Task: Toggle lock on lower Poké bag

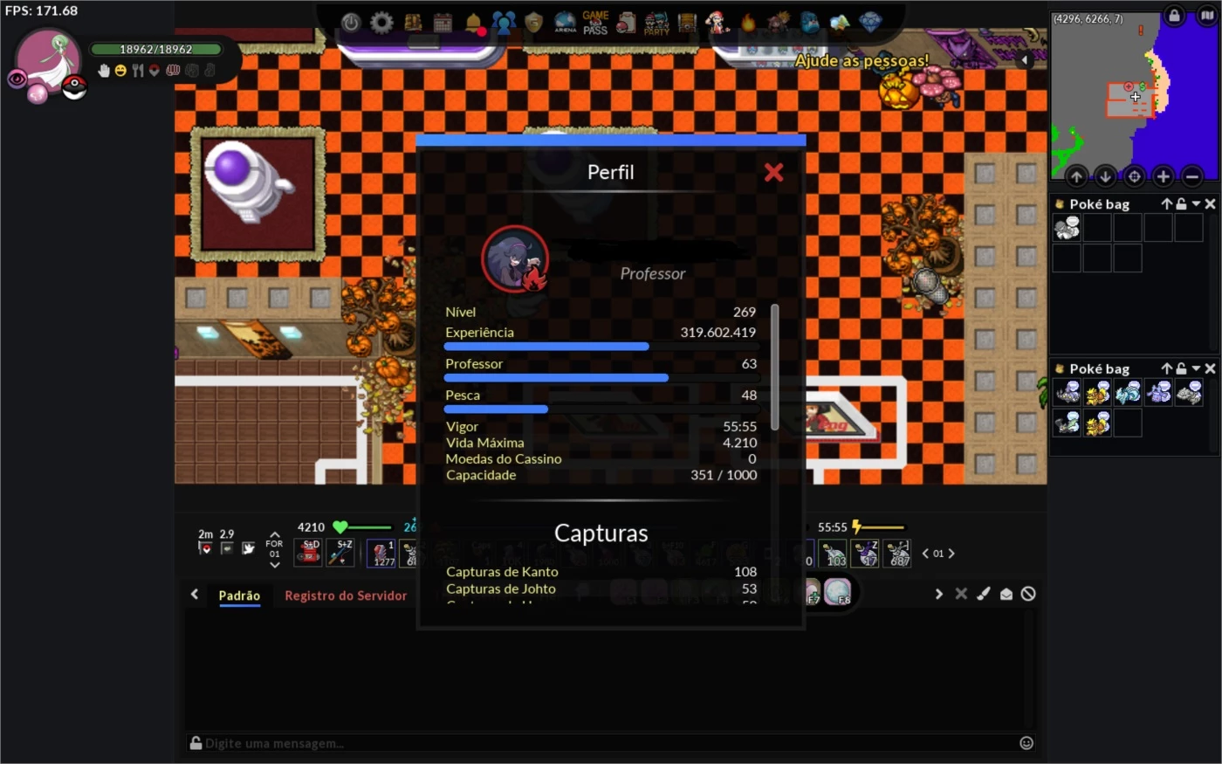Action: click(1181, 368)
